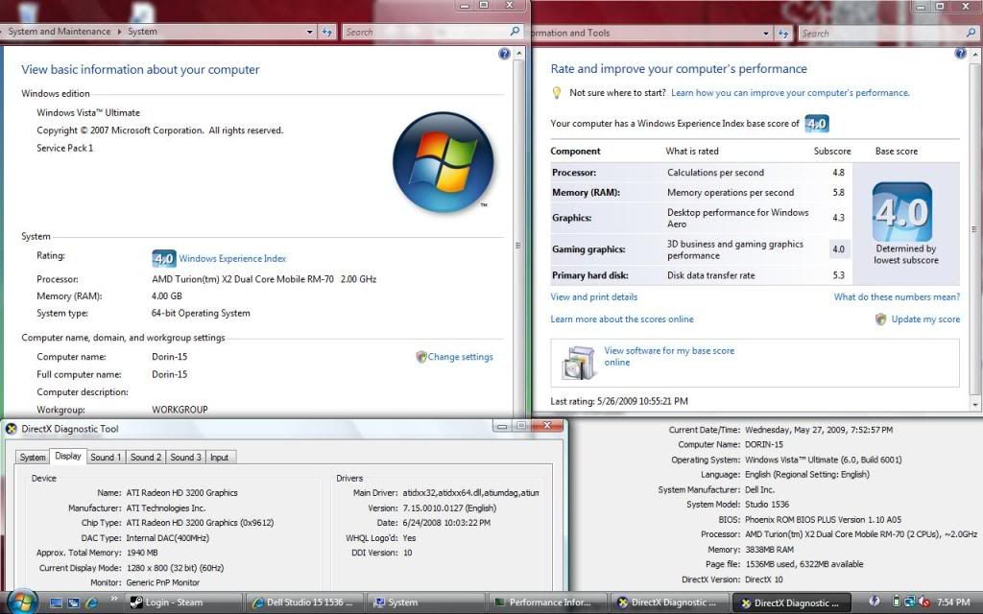983x614 pixels.
Task: Click search magnifier in System window
Action: 515,31
